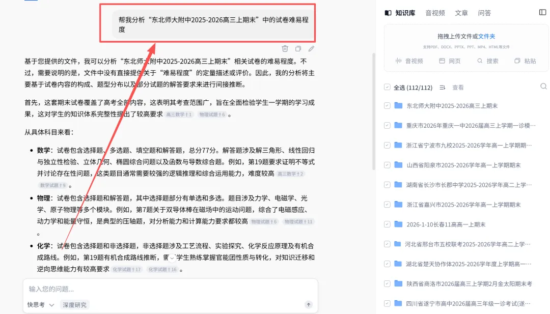Uncheck the 陕西省商洛市2026届 checkbox
The width and height of the screenshot is (550, 314).
387,284
